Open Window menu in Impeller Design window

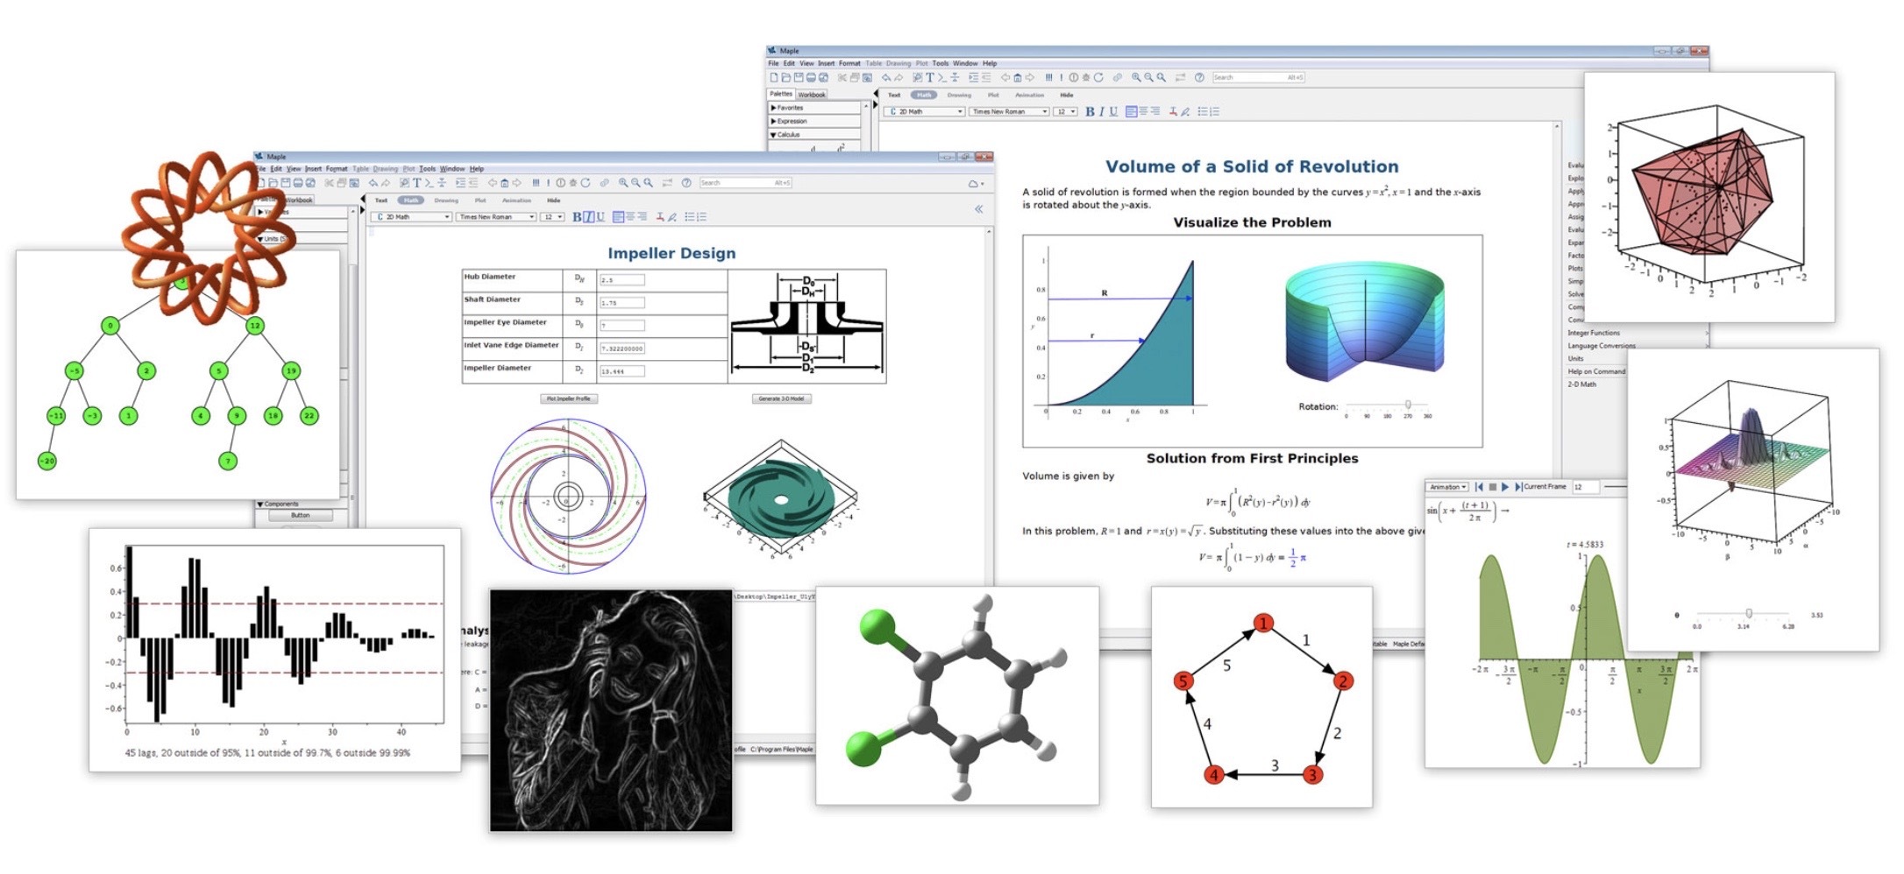pyautogui.click(x=452, y=169)
